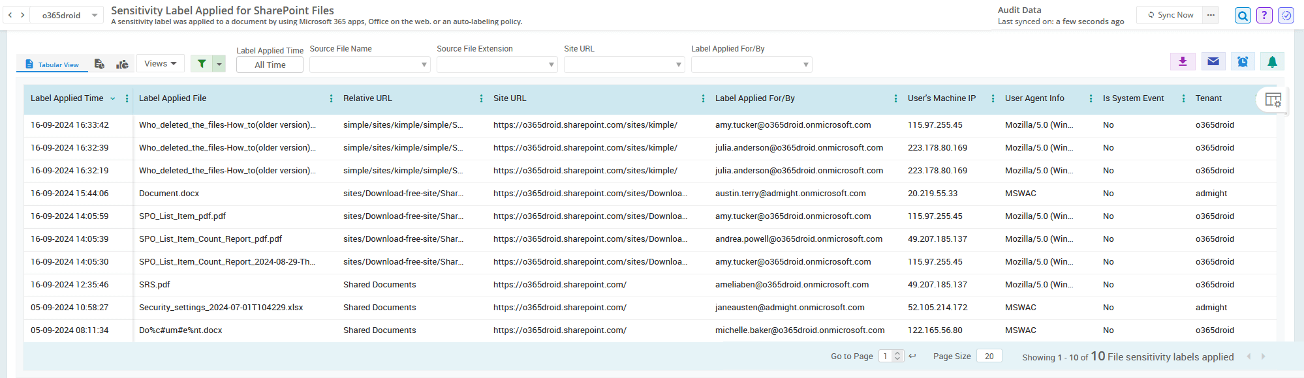1304x378 pixels.
Task: Select SRS.pdf file cell
Action: (155, 285)
